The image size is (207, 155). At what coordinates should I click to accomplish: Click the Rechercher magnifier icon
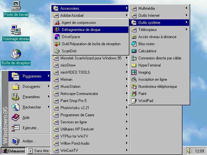point(16,107)
